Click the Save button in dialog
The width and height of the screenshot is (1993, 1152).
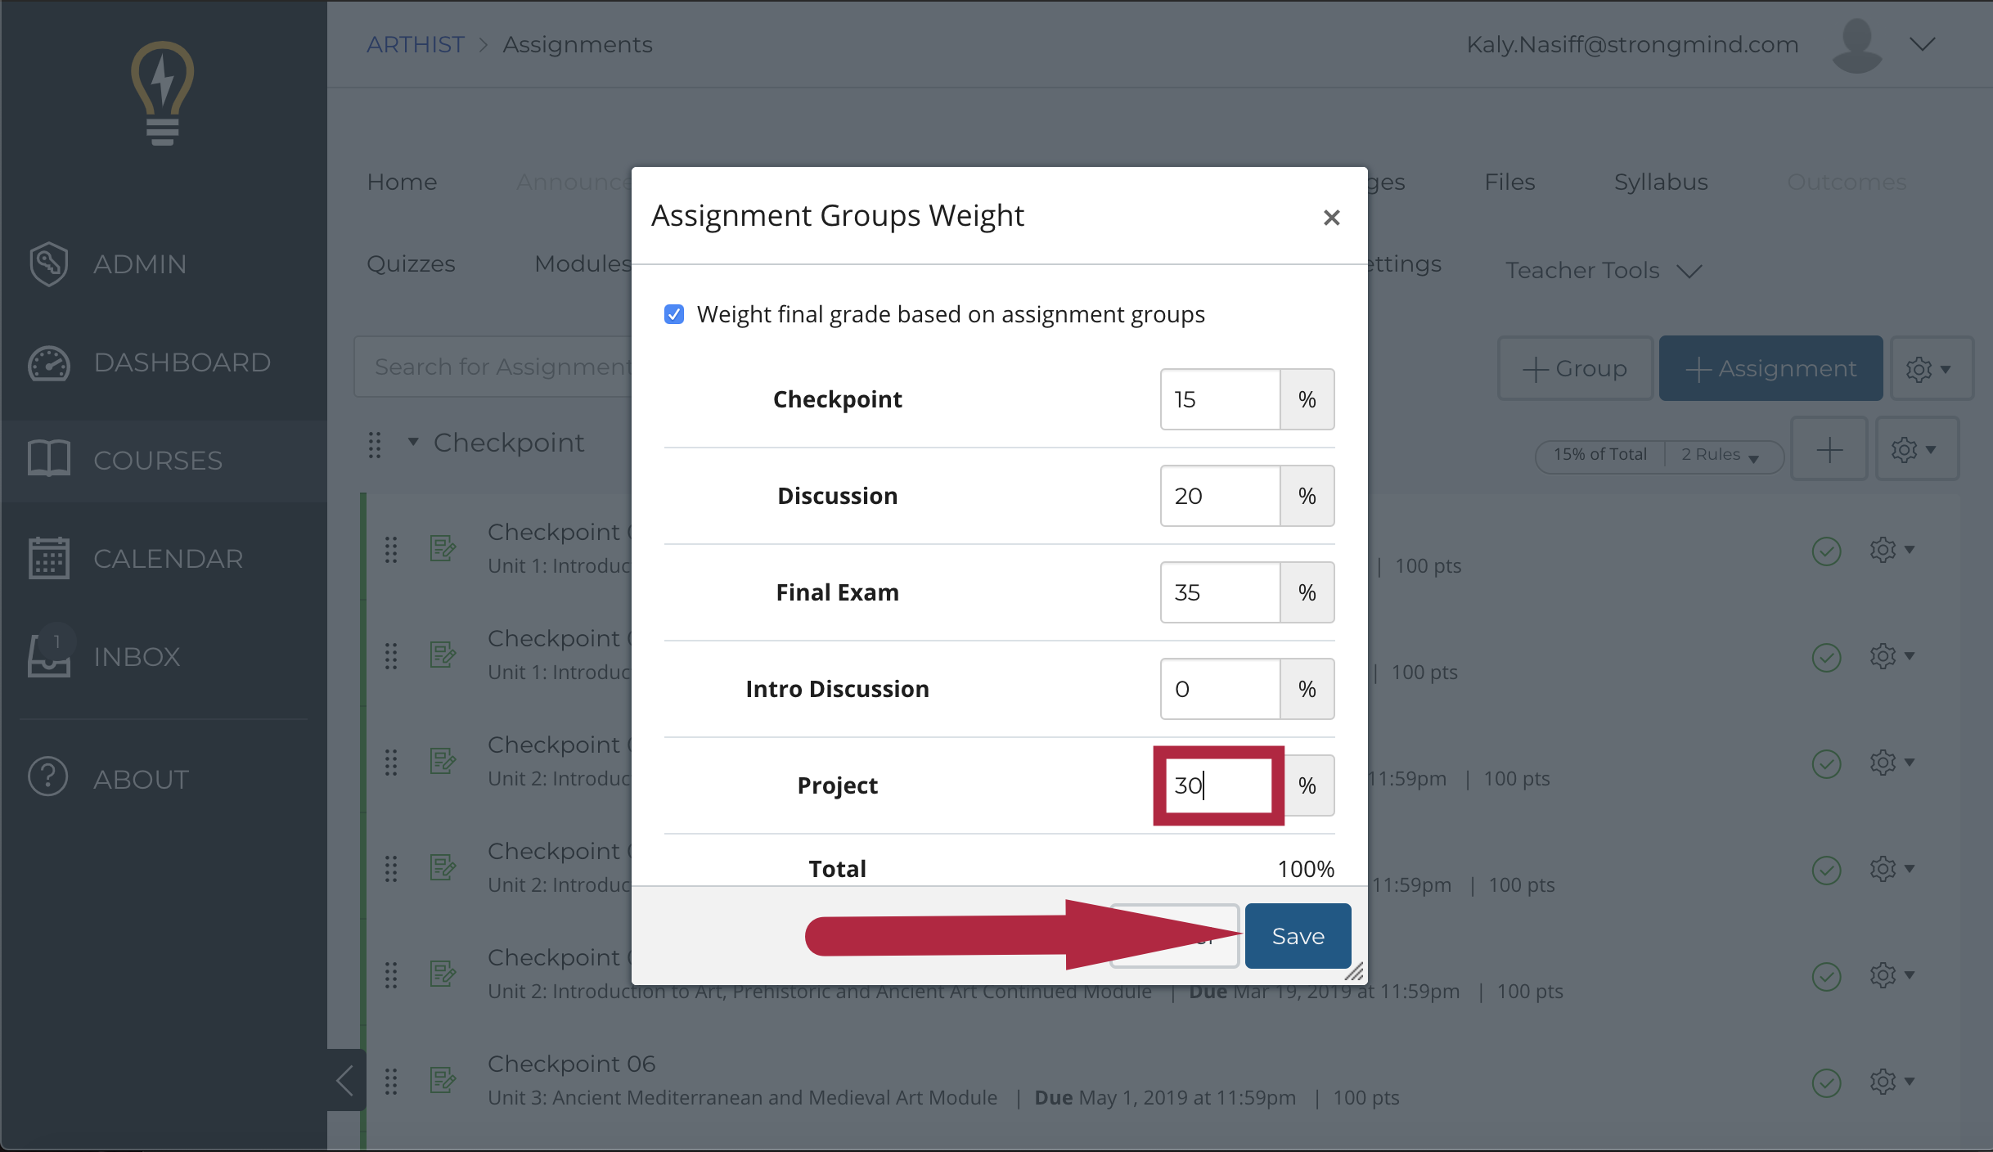pos(1297,936)
